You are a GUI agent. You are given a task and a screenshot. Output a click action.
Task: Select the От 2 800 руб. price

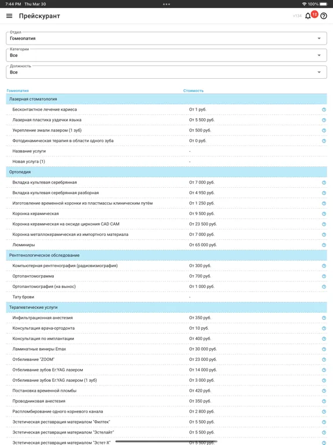click(202, 411)
